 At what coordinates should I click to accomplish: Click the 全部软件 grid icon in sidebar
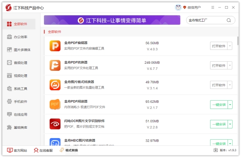[x=9, y=24]
